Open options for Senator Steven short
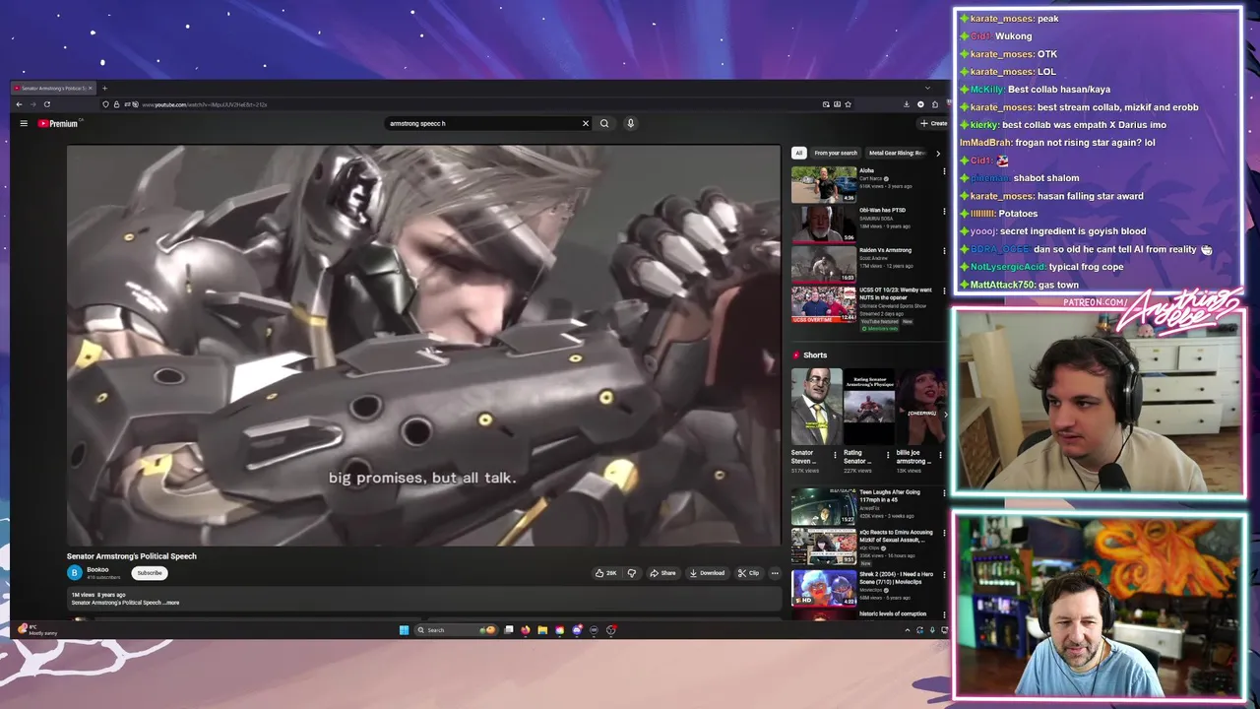Image resolution: width=1260 pixels, height=709 pixels. coord(835,455)
